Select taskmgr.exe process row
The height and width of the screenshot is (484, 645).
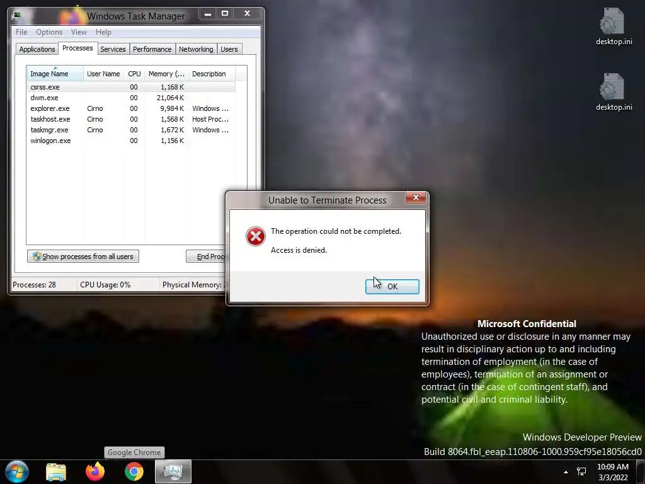click(x=131, y=130)
